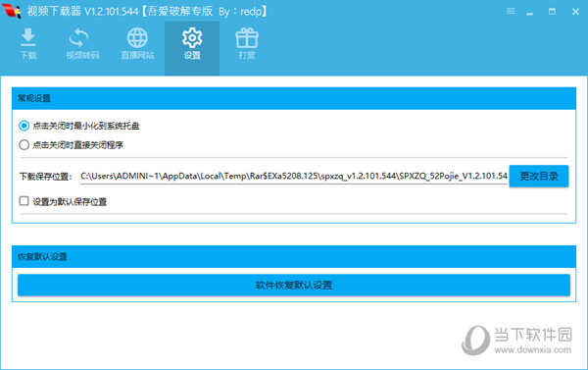Close the video downloader window
Image resolution: width=588 pixels, height=370 pixels.
point(575,12)
